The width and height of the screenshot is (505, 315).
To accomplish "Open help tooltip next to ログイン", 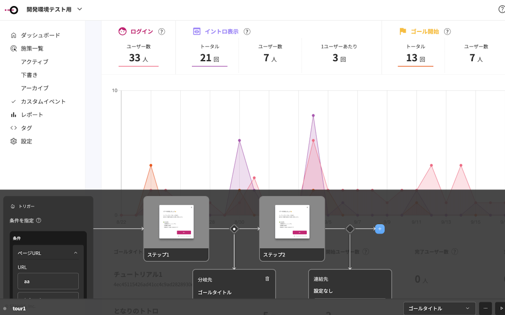I will pyautogui.click(x=161, y=31).
